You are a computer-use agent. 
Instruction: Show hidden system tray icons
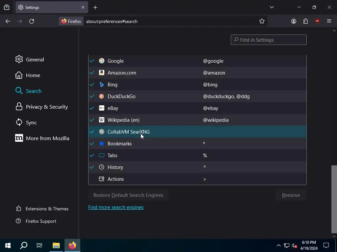coord(278,245)
